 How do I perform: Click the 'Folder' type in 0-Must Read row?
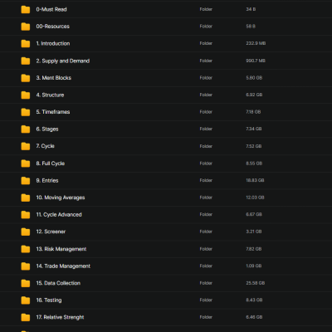[x=206, y=9]
